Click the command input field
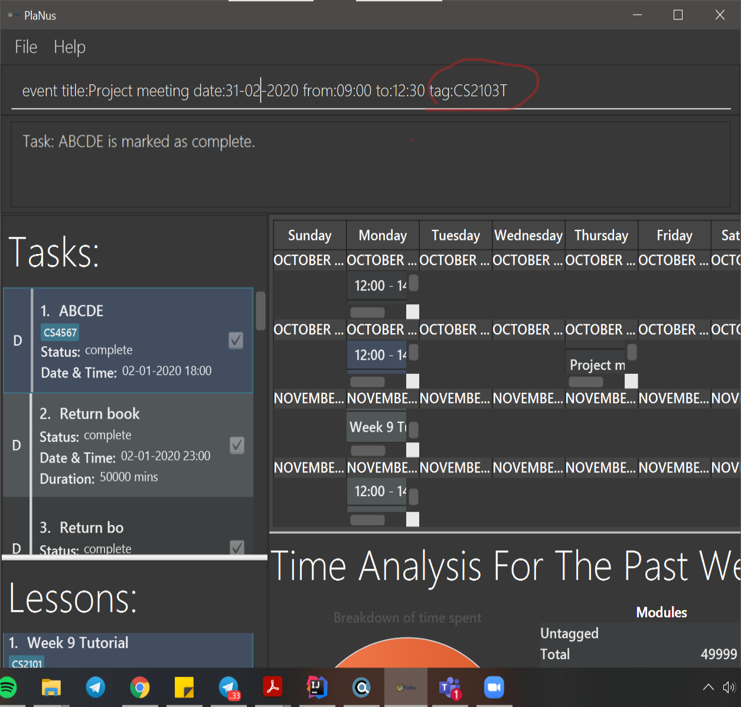Viewport: 741px width, 707px height. [371, 91]
